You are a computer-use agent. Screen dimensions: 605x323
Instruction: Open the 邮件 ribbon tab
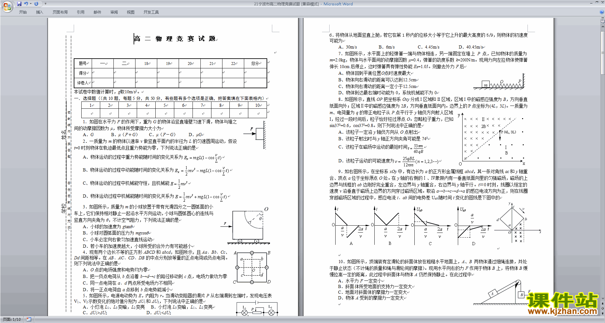point(97,12)
